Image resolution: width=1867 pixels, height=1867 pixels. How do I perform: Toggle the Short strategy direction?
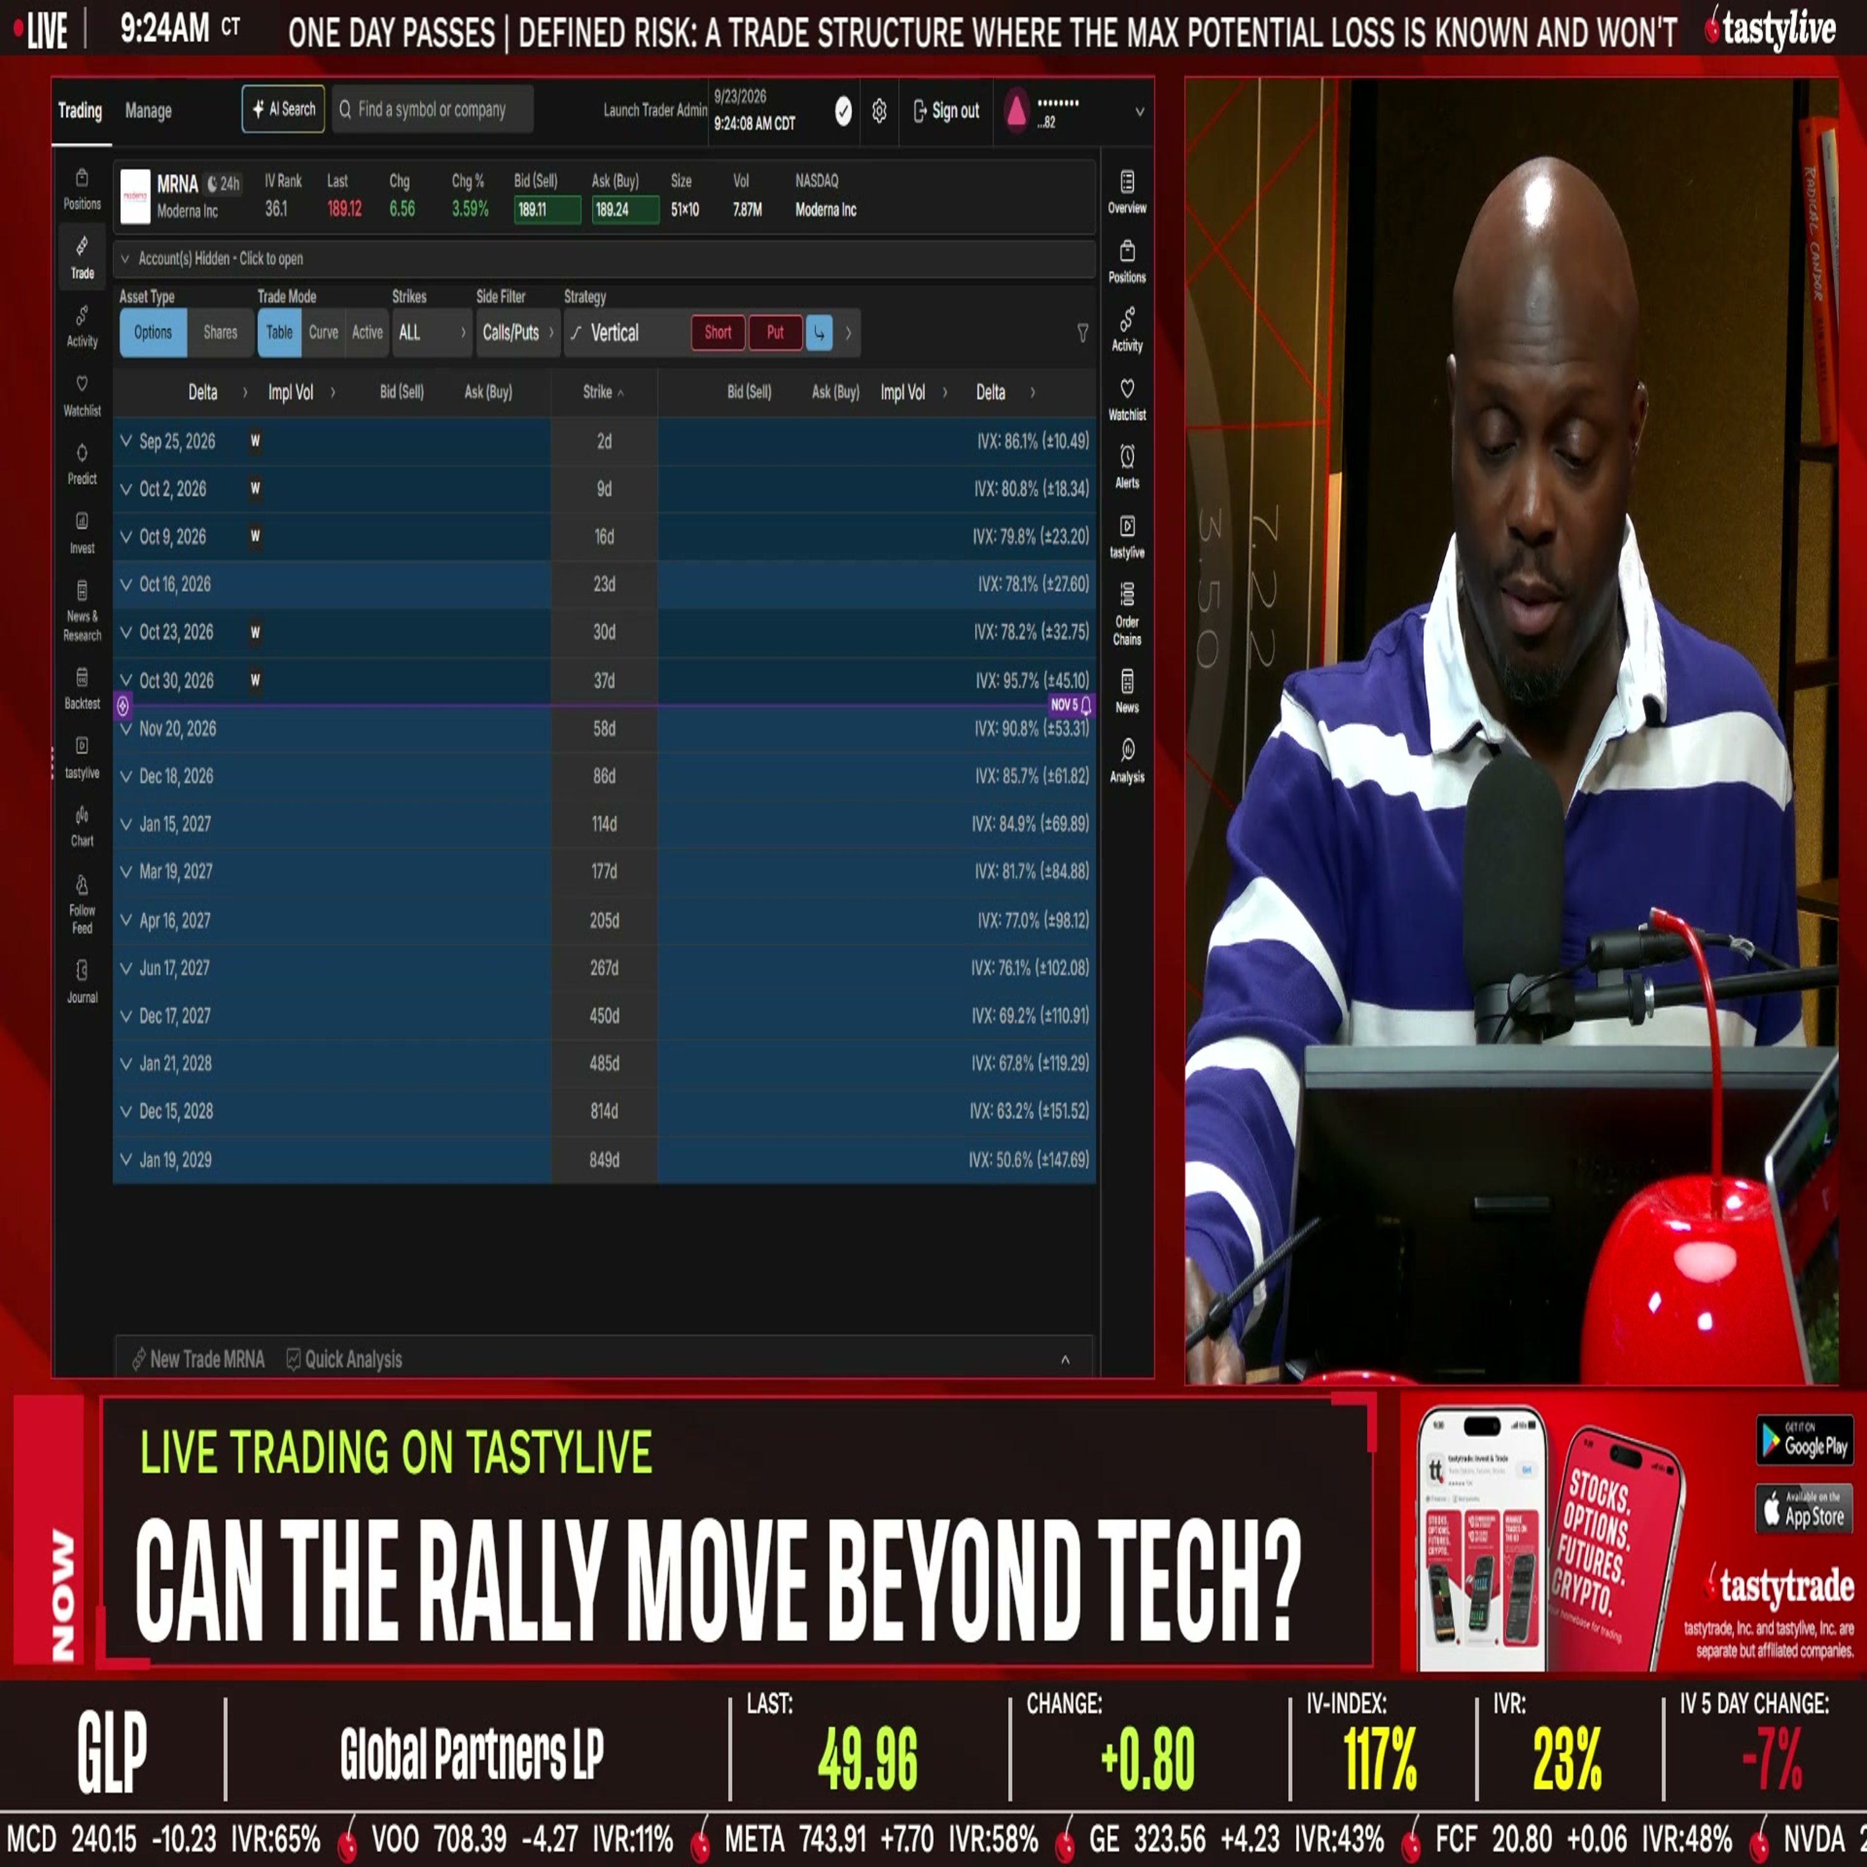coord(718,332)
